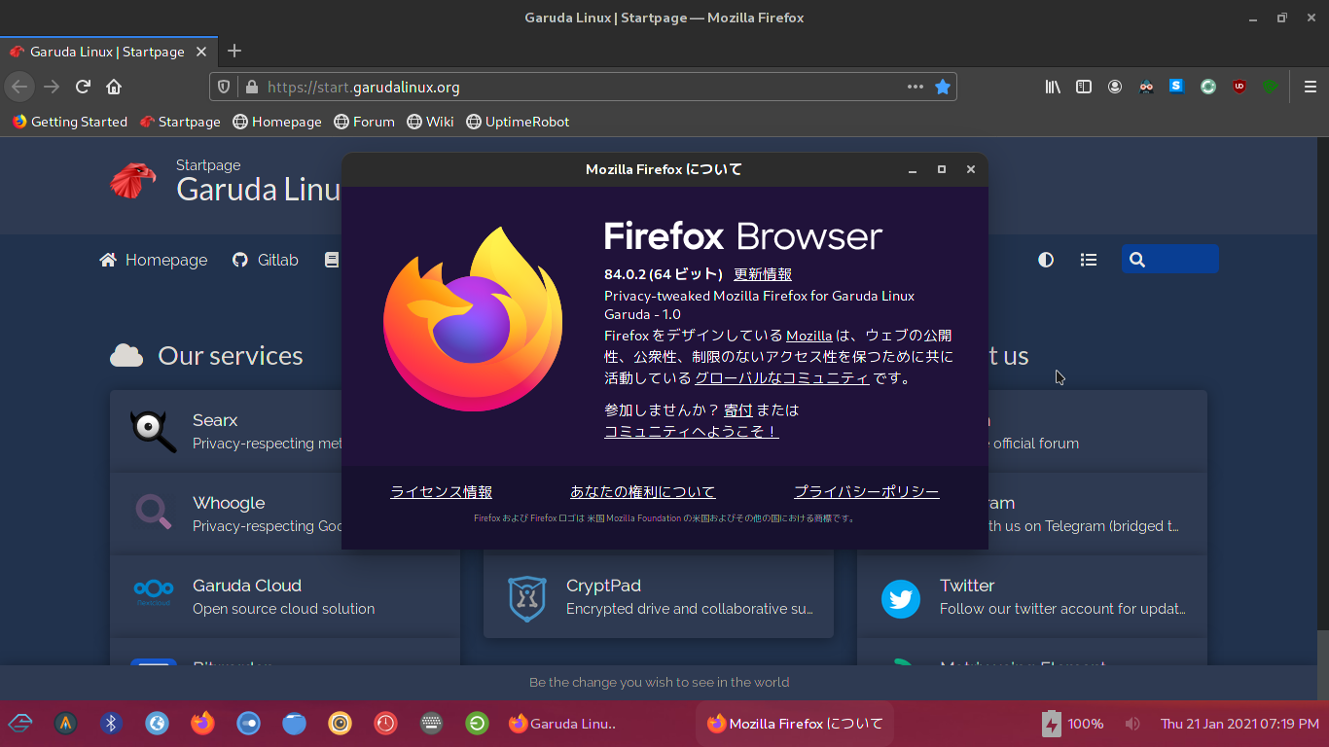Click the blue S extension icon
This screenshot has height=747, width=1329.
pos(1176,86)
